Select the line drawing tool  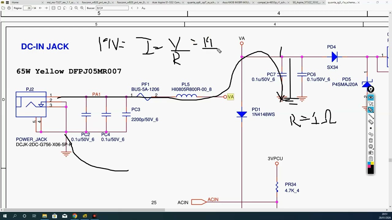(x=371, y=116)
